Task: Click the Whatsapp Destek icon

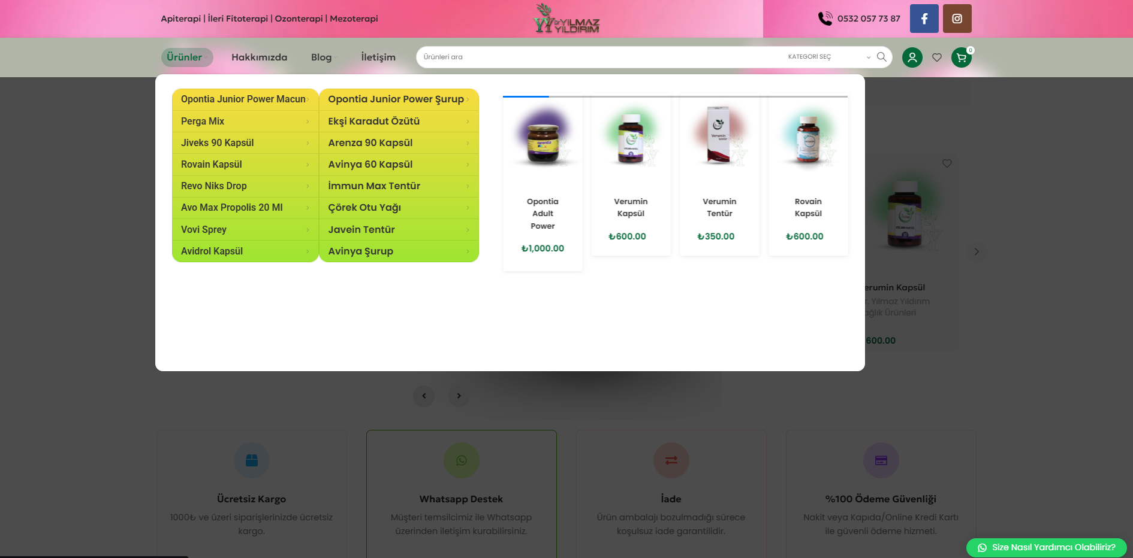Action: click(462, 460)
